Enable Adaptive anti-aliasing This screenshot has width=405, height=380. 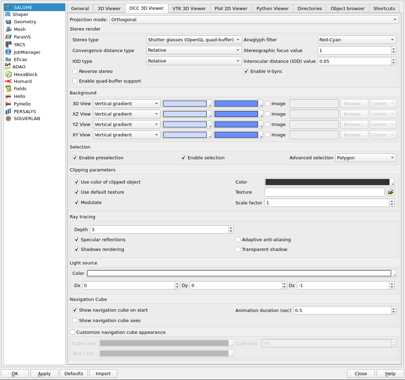[x=238, y=240]
